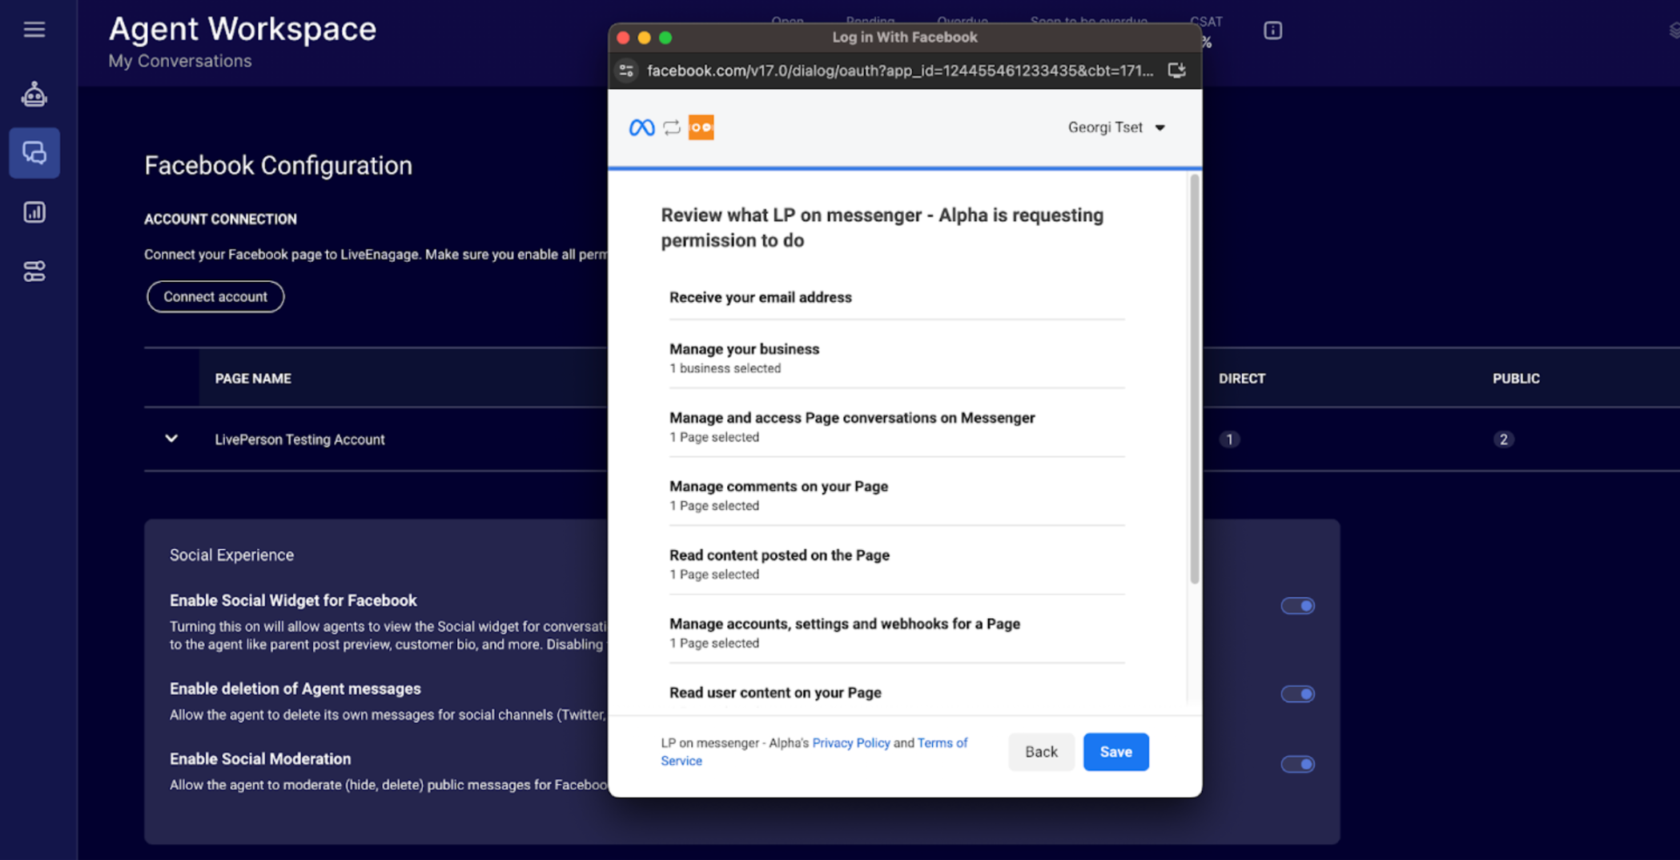
Task: Click the PUBLIC column header
Action: [1516, 379]
